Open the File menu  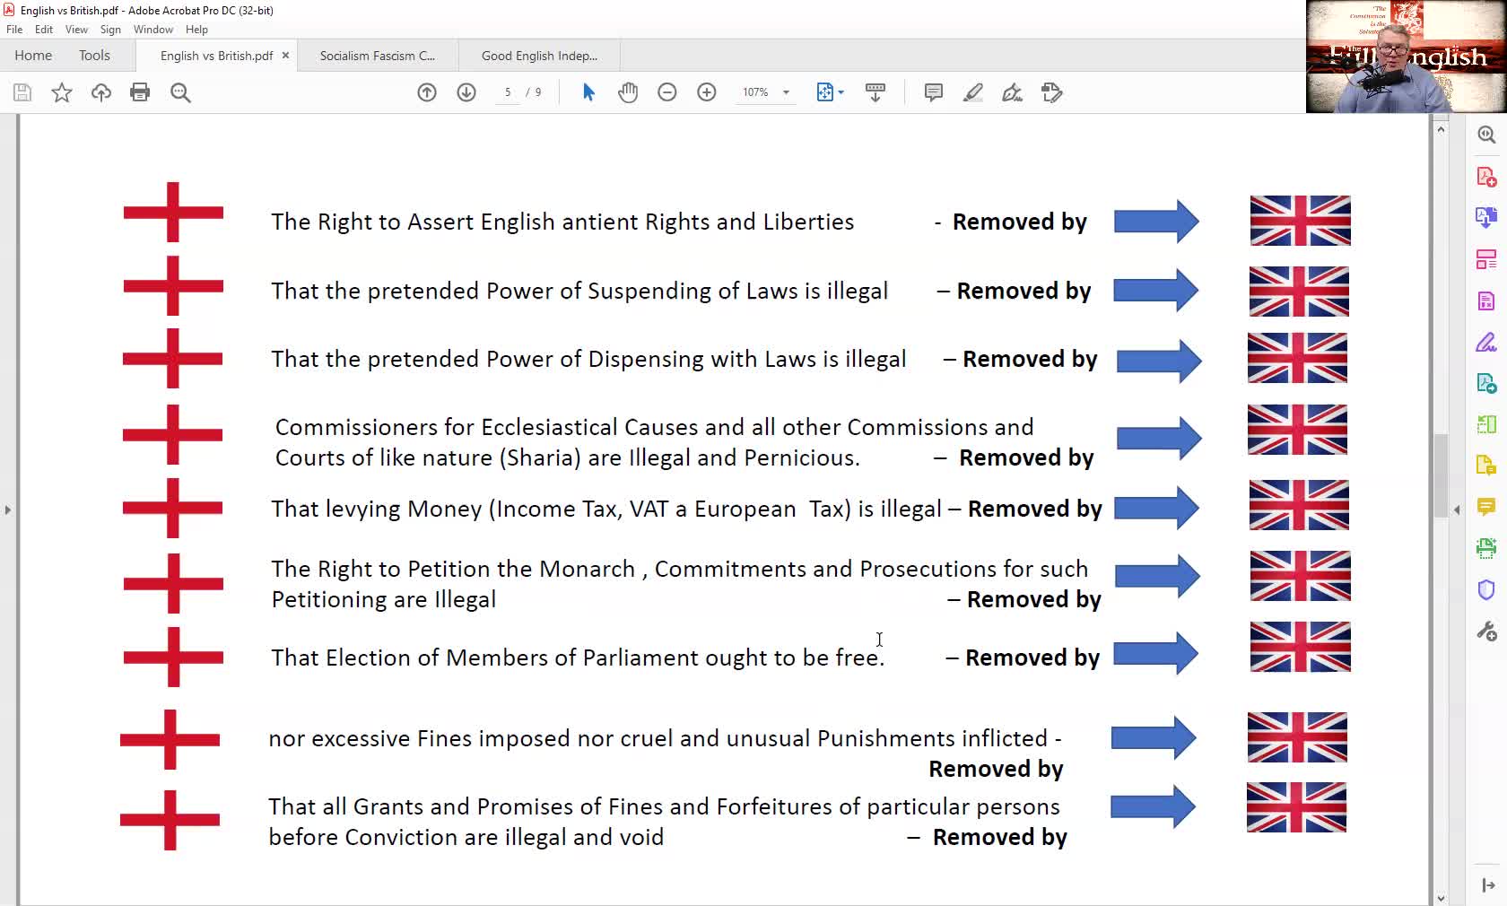click(14, 30)
